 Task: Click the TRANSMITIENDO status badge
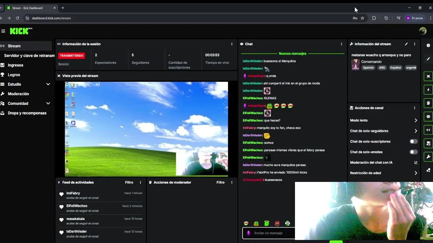click(71, 56)
